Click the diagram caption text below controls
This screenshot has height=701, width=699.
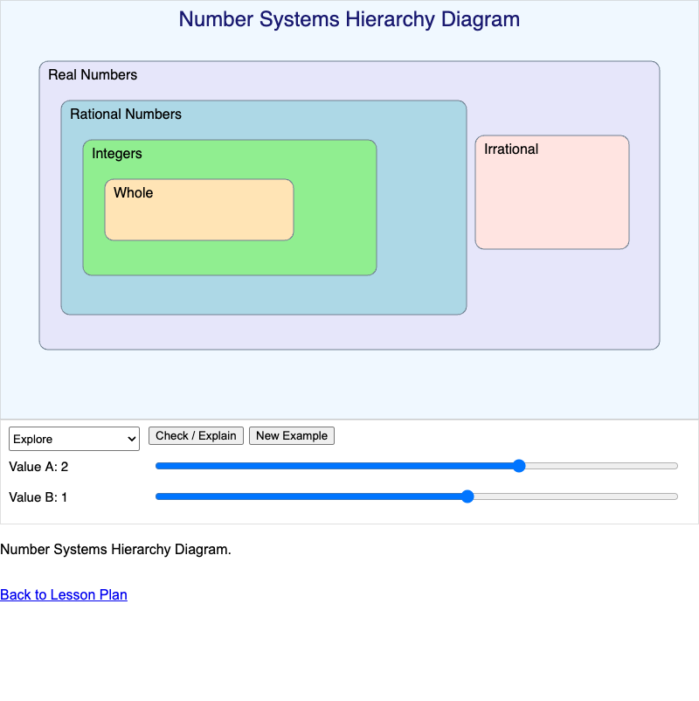click(115, 549)
